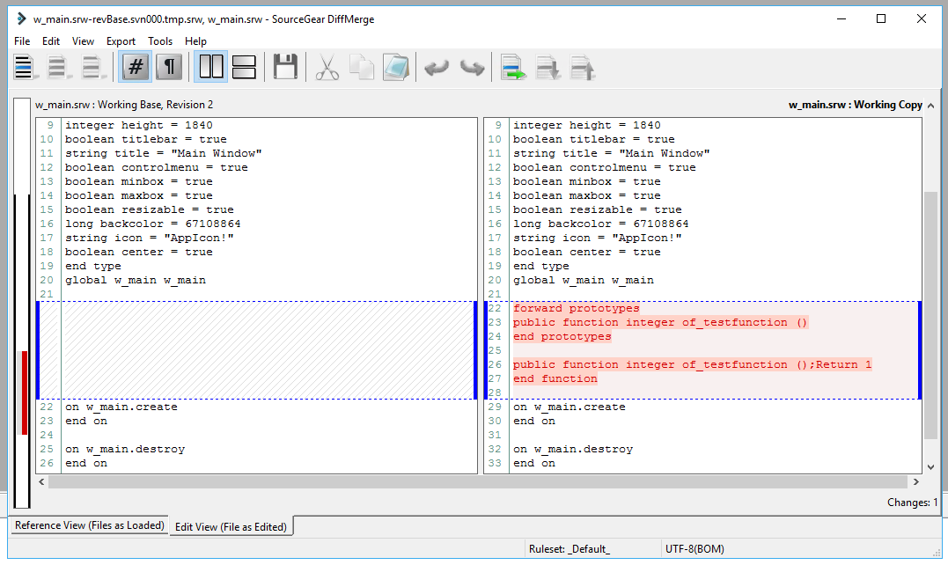This screenshot has width=948, height=565.
Task: Jump to next change icon
Action: pos(547,67)
